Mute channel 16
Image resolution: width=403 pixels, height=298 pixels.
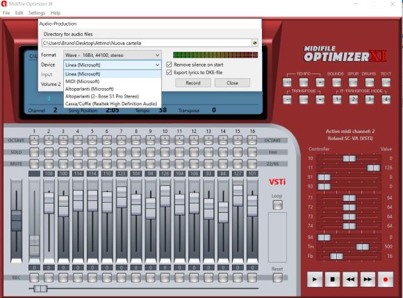point(252,164)
